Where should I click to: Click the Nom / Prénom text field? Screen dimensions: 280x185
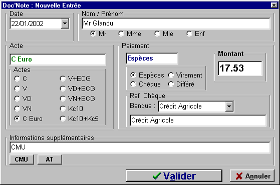(x=176, y=23)
